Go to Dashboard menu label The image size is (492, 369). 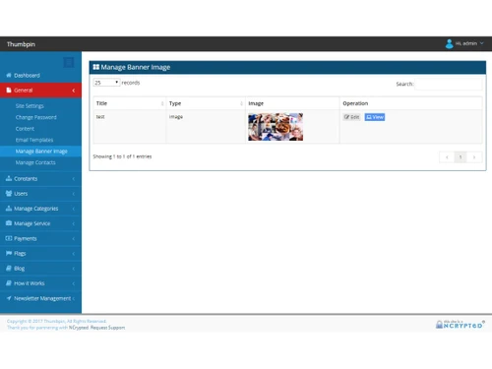(27, 76)
